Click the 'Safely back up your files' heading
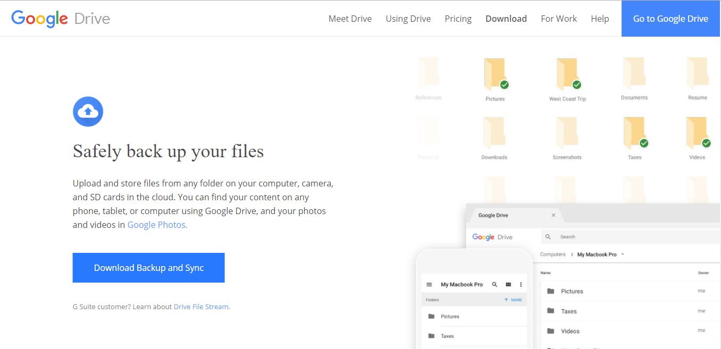The width and height of the screenshot is (721, 349). pyautogui.click(x=169, y=151)
